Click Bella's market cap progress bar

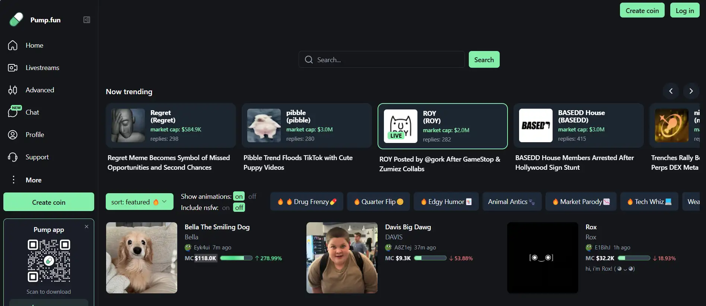coord(236,258)
